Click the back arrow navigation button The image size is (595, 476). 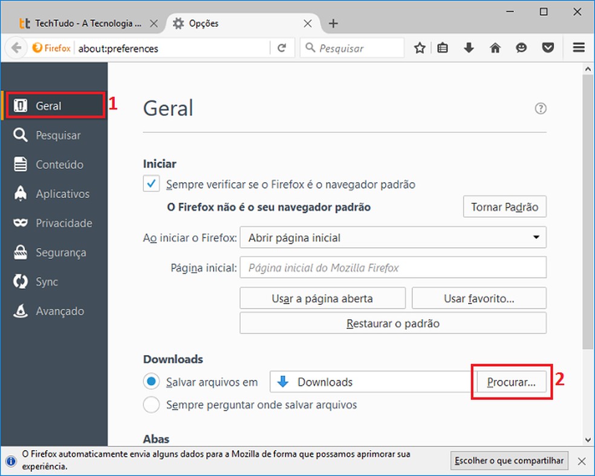(x=16, y=48)
